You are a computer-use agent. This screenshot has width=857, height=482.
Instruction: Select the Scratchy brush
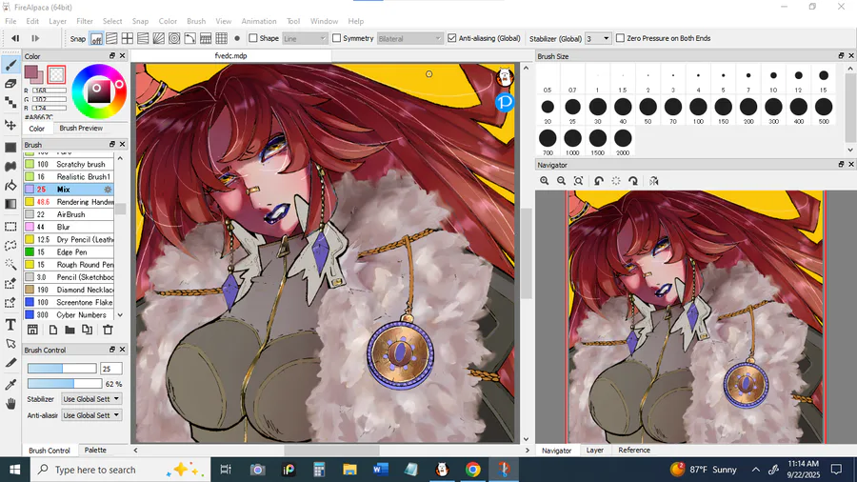[69, 164]
